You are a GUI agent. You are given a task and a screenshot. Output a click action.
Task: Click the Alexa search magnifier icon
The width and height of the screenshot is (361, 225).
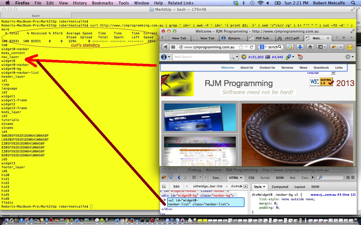tap(232, 57)
